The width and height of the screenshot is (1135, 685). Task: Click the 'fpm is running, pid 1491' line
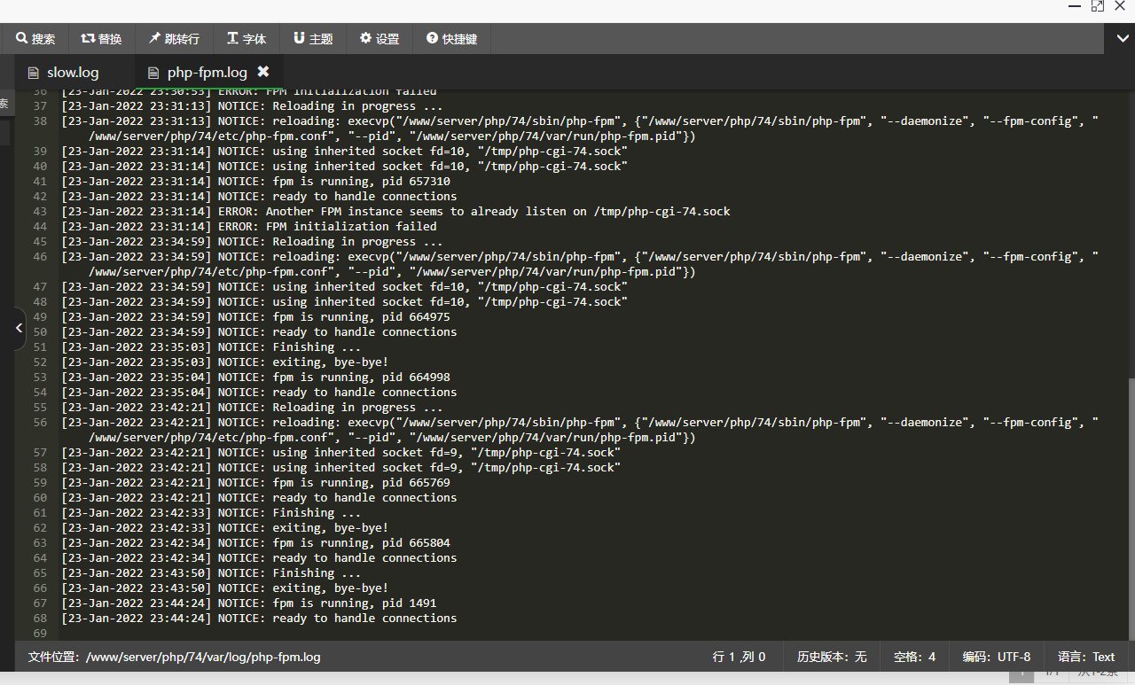click(248, 603)
